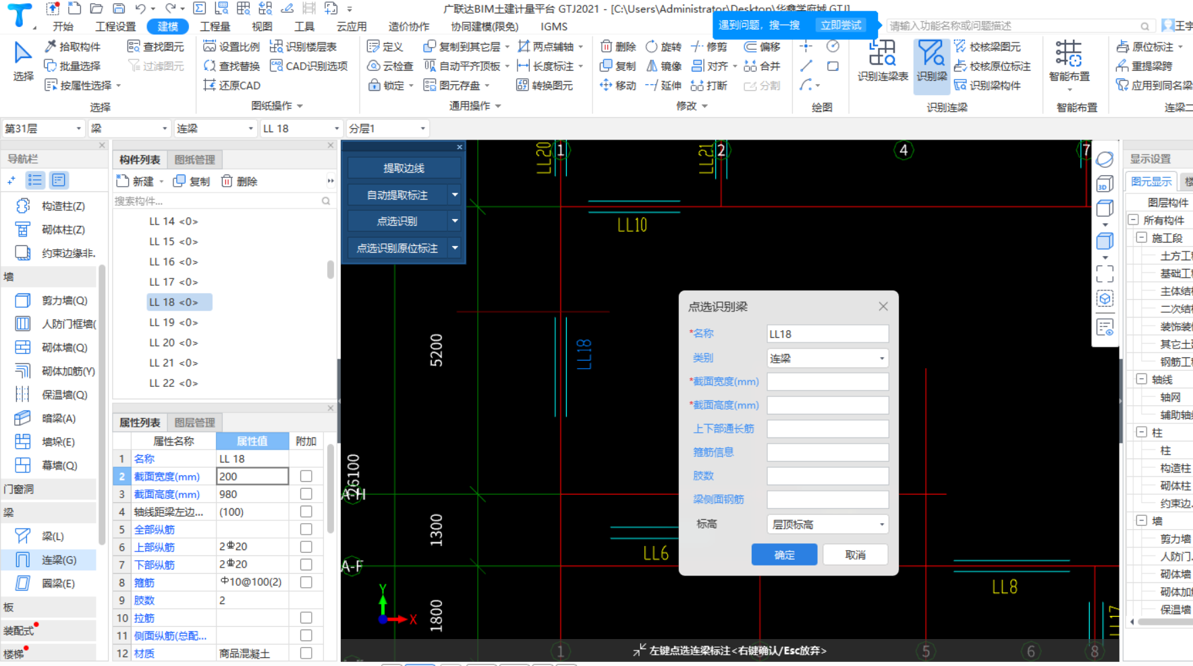Close the 点选识别梁 dialog
1193x666 pixels.
pyautogui.click(x=883, y=307)
